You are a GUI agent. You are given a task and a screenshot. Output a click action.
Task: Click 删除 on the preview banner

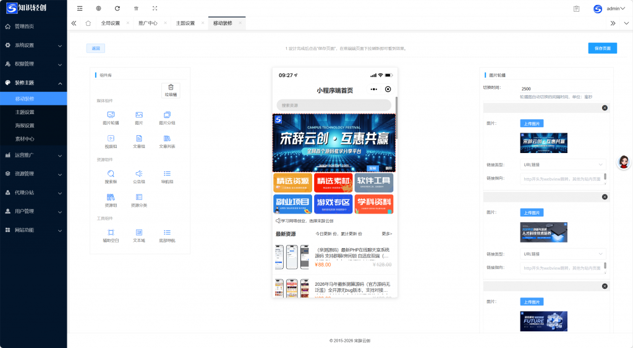pyautogui.click(x=388, y=168)
